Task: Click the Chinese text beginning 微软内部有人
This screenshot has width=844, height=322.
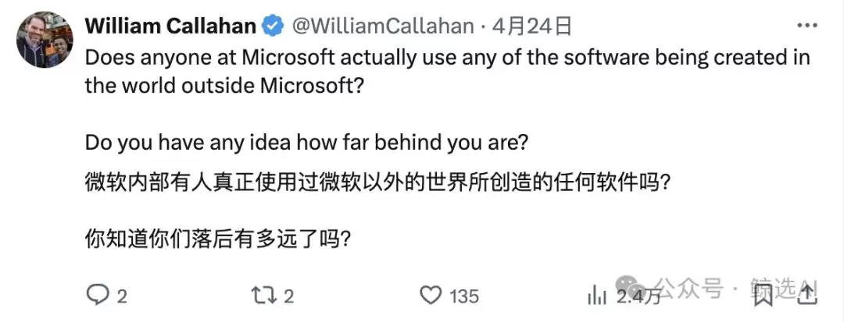Action: pyautogui.click(x=377, y=183)
